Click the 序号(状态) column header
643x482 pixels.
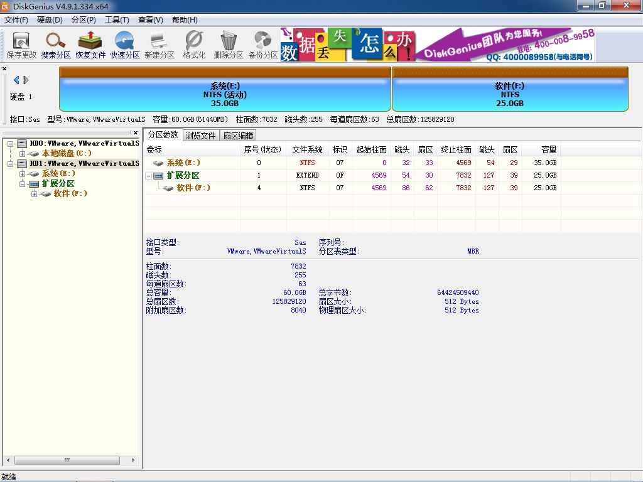coord(263,149)
